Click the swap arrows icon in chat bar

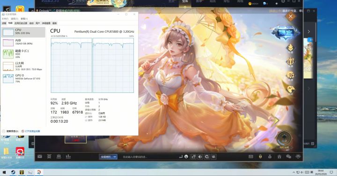point(213,157)
